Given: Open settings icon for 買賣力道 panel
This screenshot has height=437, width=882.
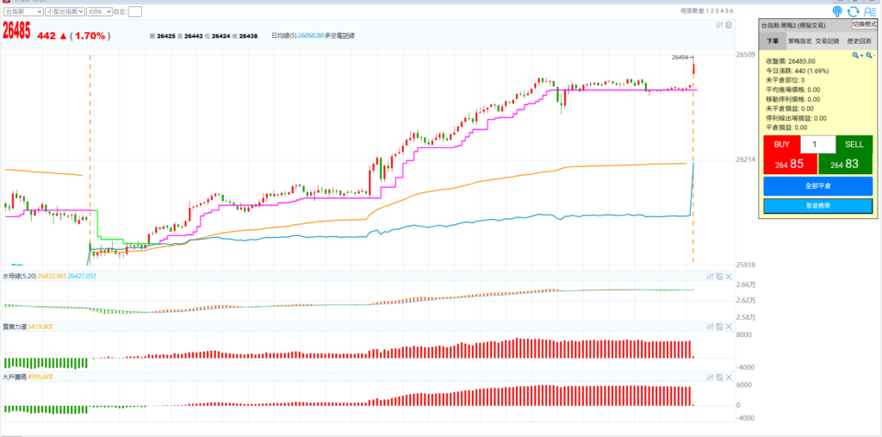Looking at the screenshot, I should pos(710,327).
